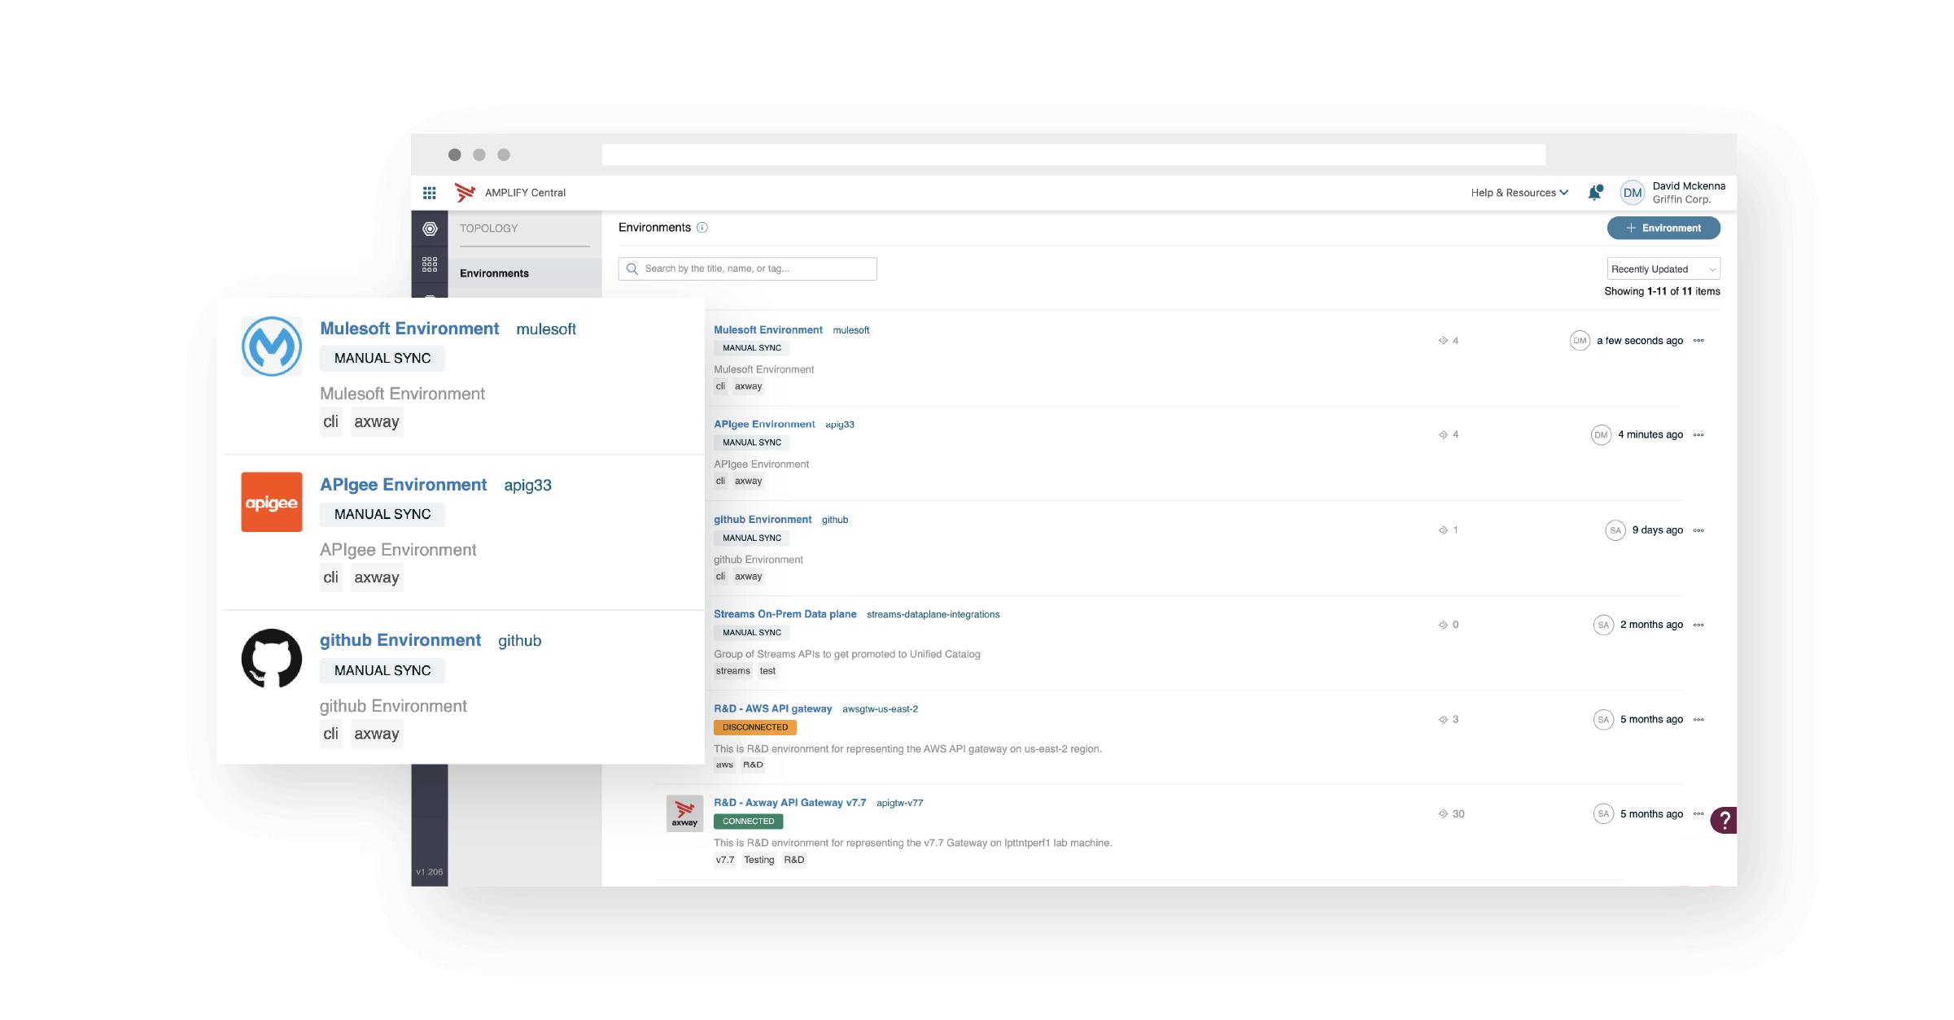1954x1020 pixels.
Task: Select the Topology sidebar icon
Action: [430, 229]
